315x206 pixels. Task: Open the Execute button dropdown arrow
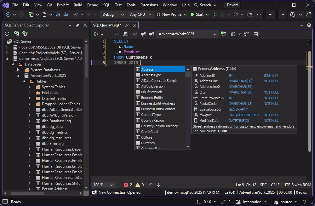coord(102,34)
